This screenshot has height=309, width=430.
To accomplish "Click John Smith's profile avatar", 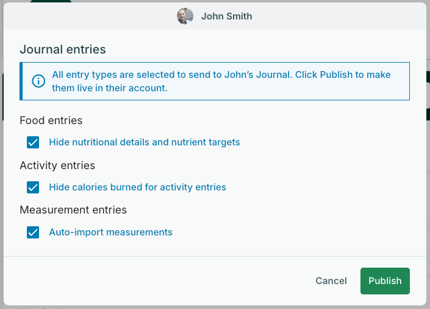I will (185, 16).
